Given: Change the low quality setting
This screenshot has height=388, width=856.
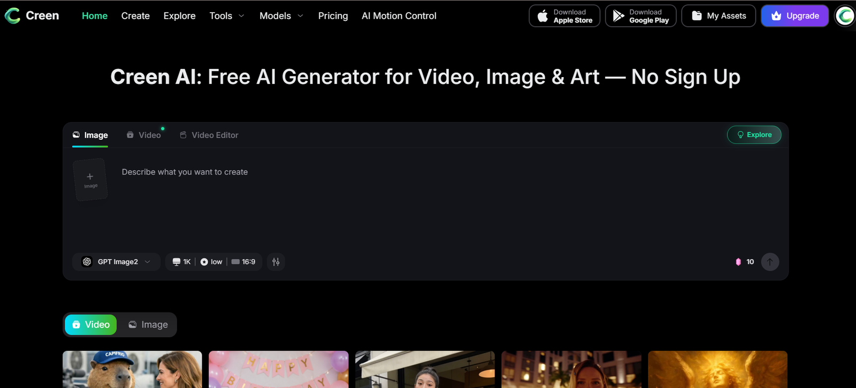Looking at the screenshot, I should [211, 262].
